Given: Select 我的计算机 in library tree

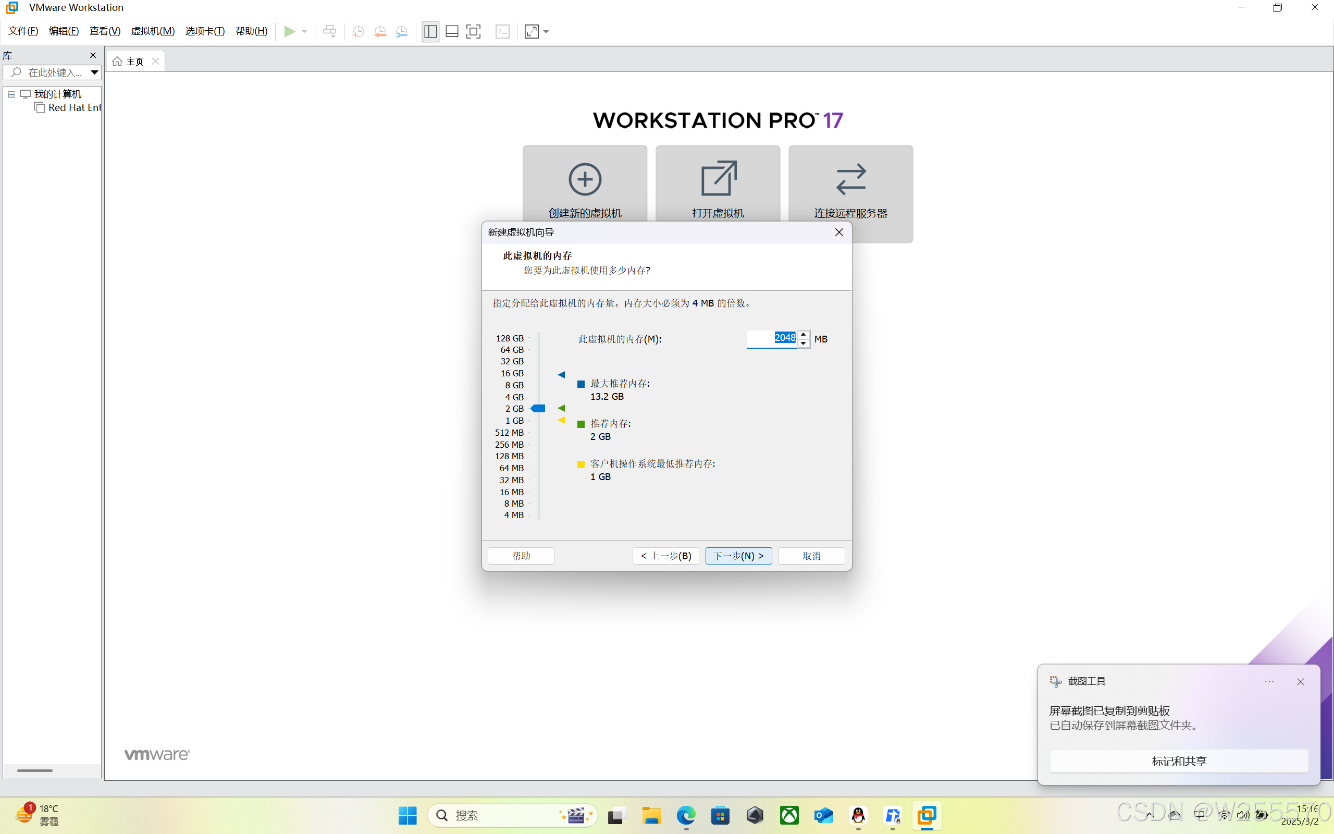Looking at the screenshot, I should click(57, 94).
